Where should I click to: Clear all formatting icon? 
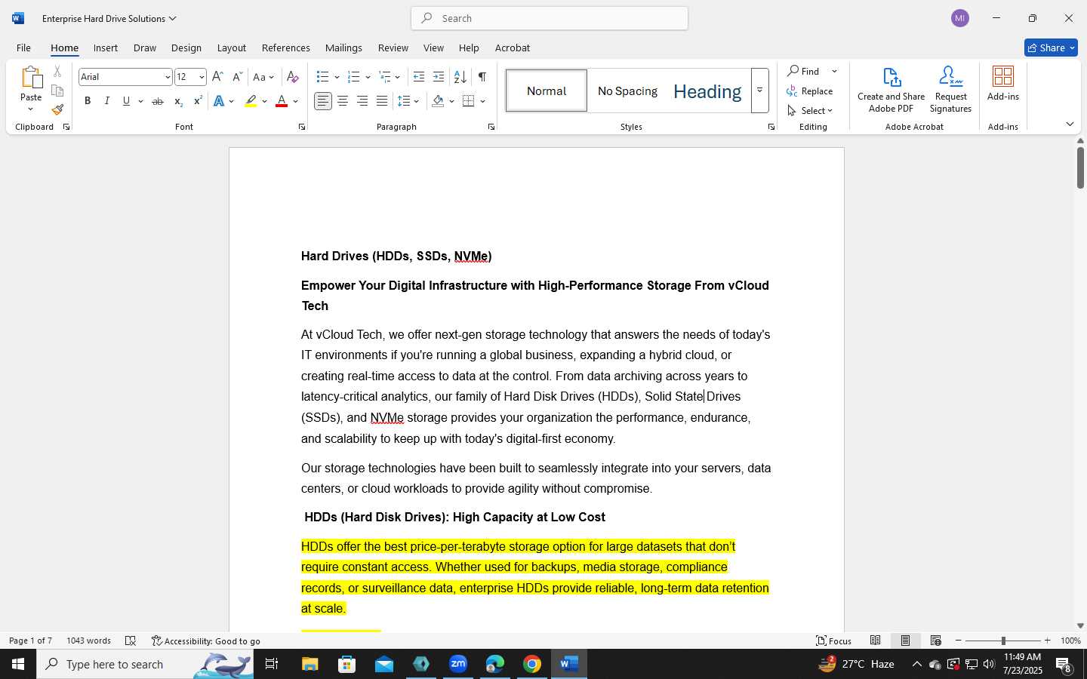point(293,77)
